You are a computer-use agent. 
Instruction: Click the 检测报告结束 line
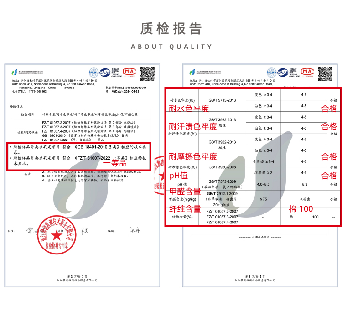(260, 237)
